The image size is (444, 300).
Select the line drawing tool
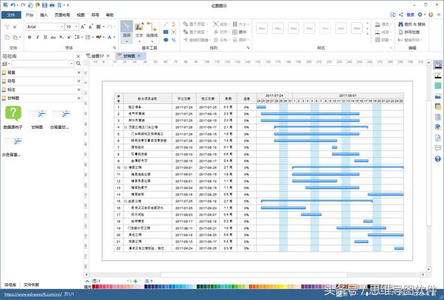tap(166, 24)
